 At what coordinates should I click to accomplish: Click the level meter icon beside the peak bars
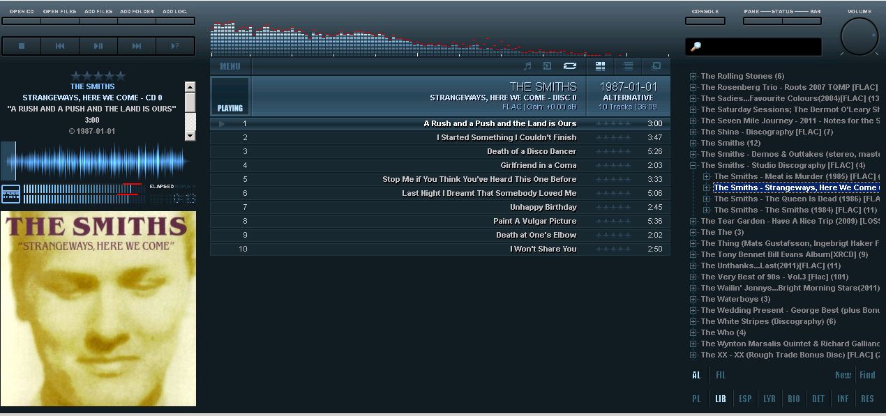click(x=10, y=194)
